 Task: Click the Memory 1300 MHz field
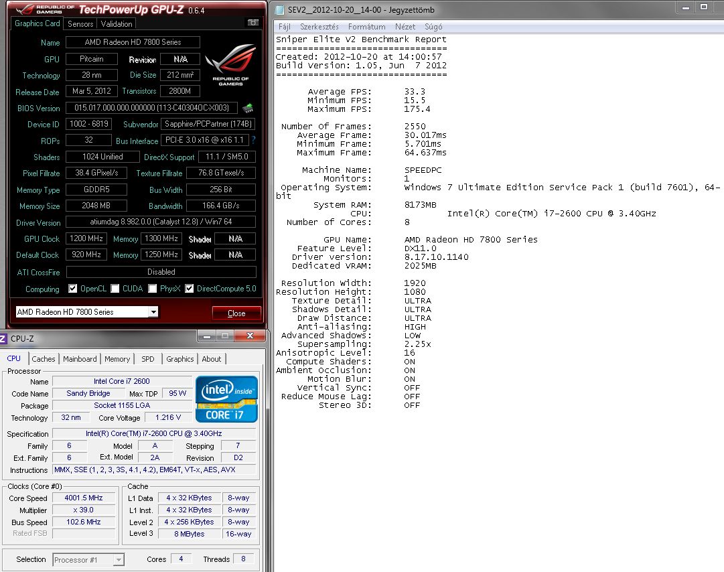161,238
